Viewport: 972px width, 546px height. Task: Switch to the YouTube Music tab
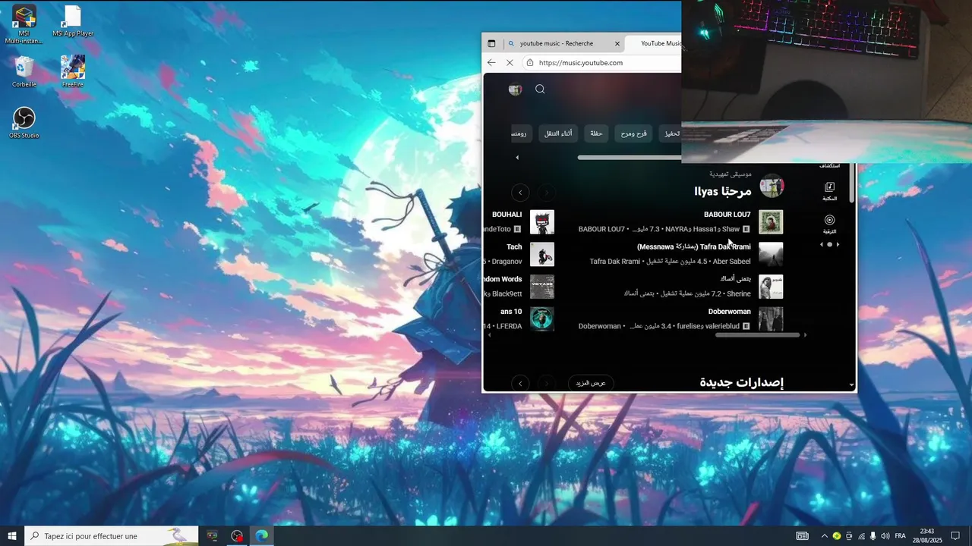click(654, 43)
